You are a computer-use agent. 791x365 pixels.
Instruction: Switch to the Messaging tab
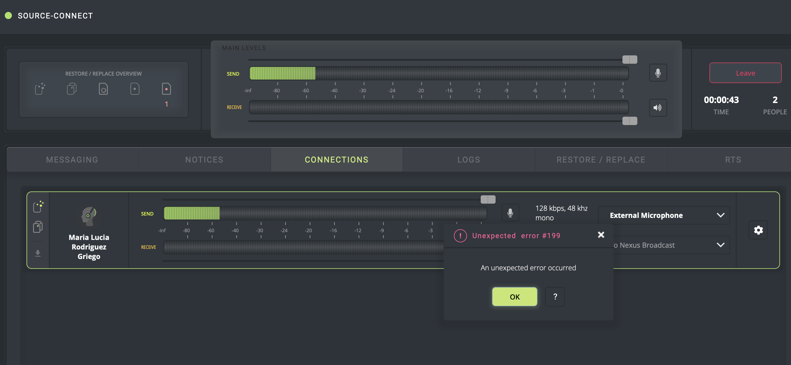click(x=72, y=160)
